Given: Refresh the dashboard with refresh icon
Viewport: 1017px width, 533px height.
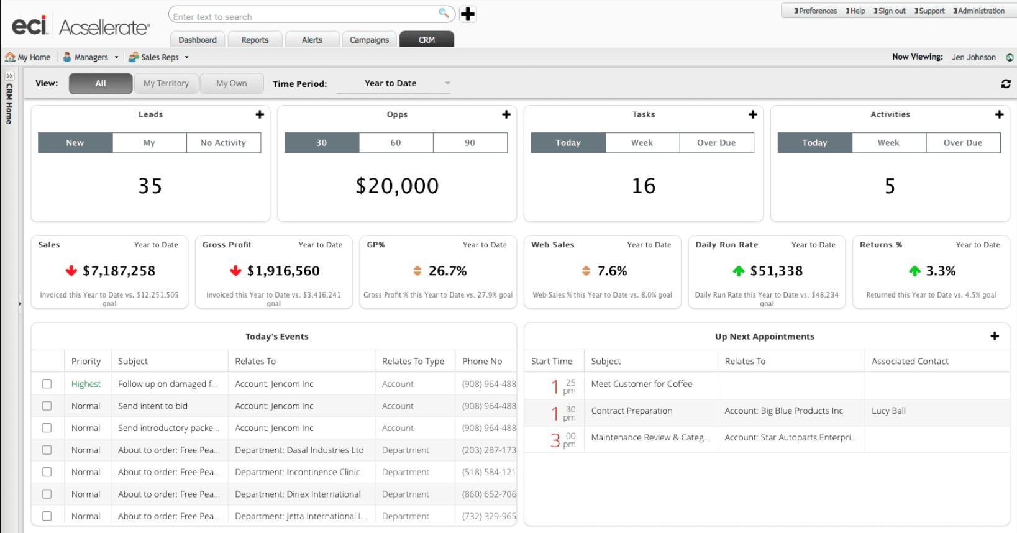Looking at the screenshot, I should [x=1006, y=84].
